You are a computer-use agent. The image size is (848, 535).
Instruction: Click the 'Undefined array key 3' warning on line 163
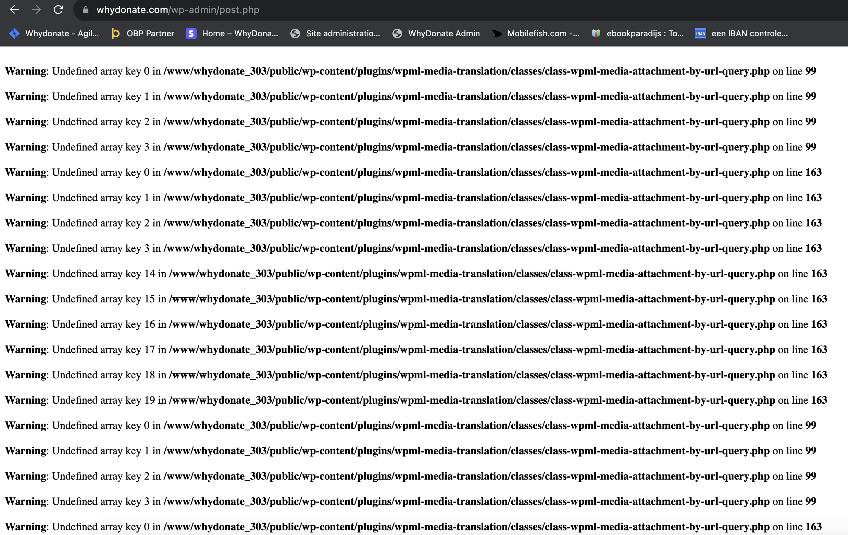tap(413, 248)
